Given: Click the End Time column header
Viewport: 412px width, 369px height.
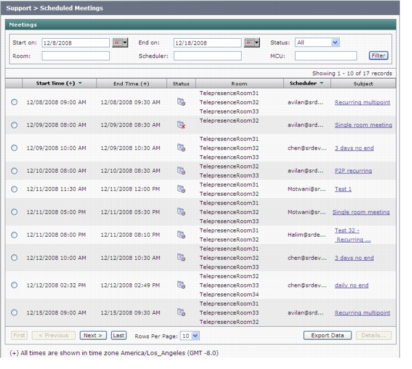Looking at the screenshot, I should click(132, 83).
